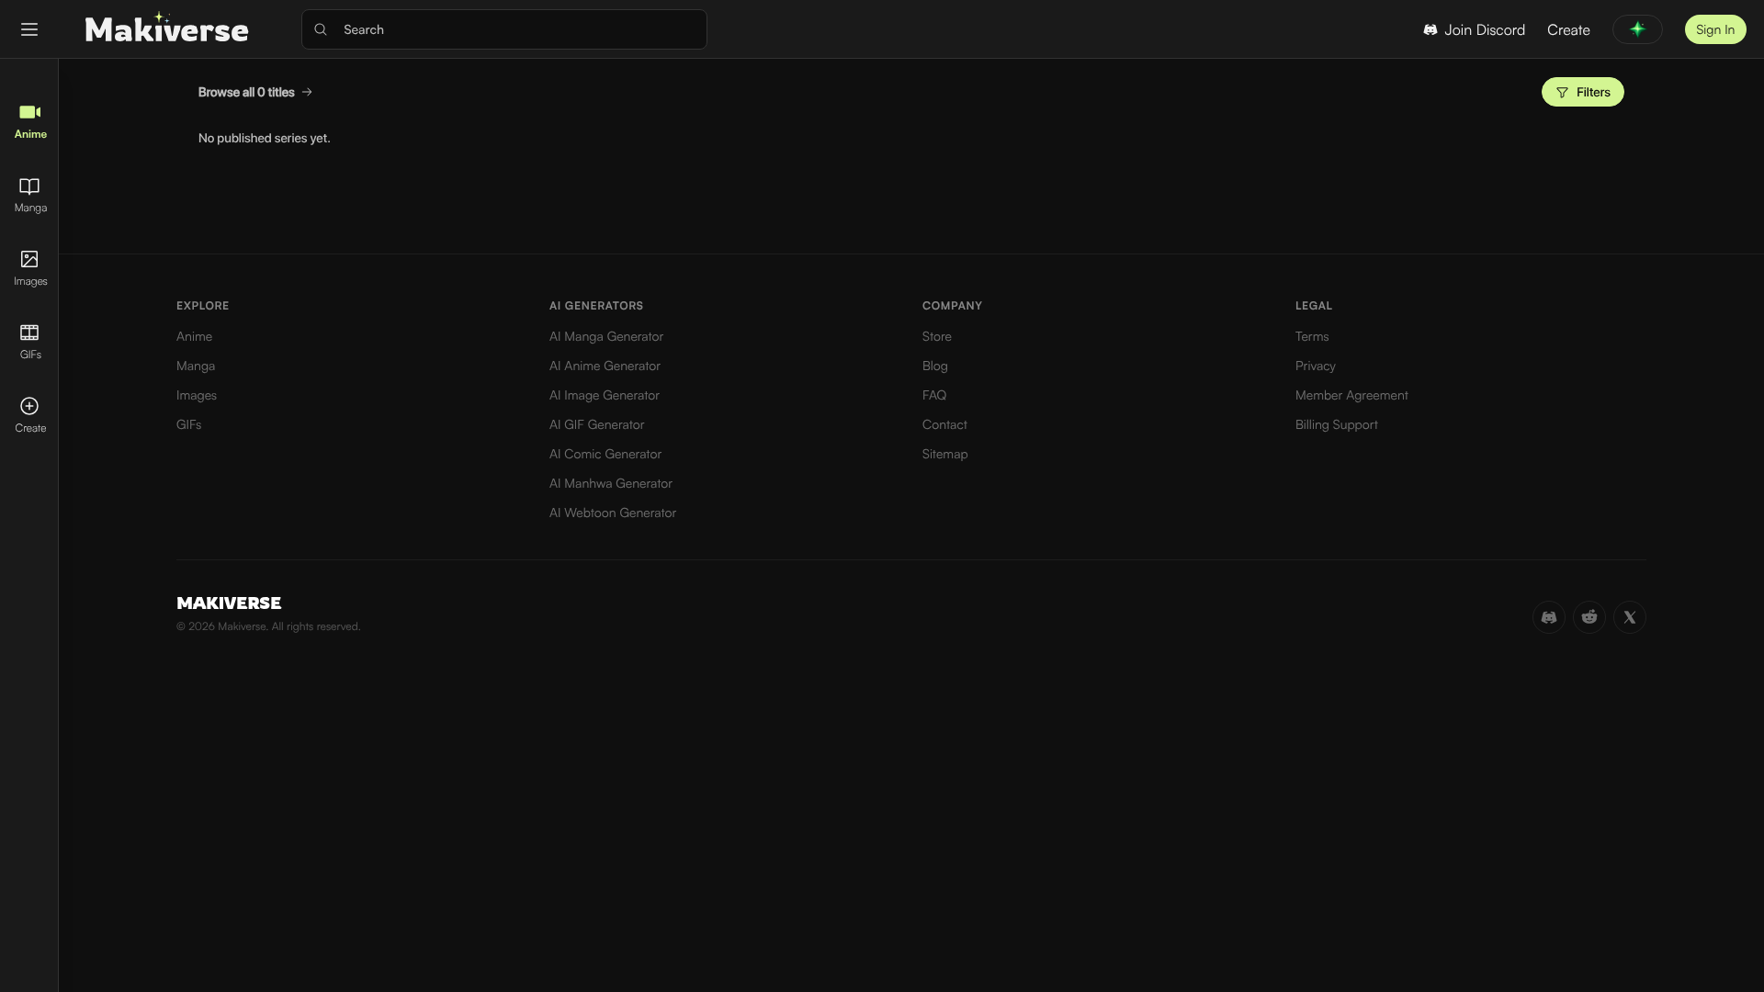Screen dimensions: 1764x992
Task: Open AI Image Generator link
Action: click(605, 395)
